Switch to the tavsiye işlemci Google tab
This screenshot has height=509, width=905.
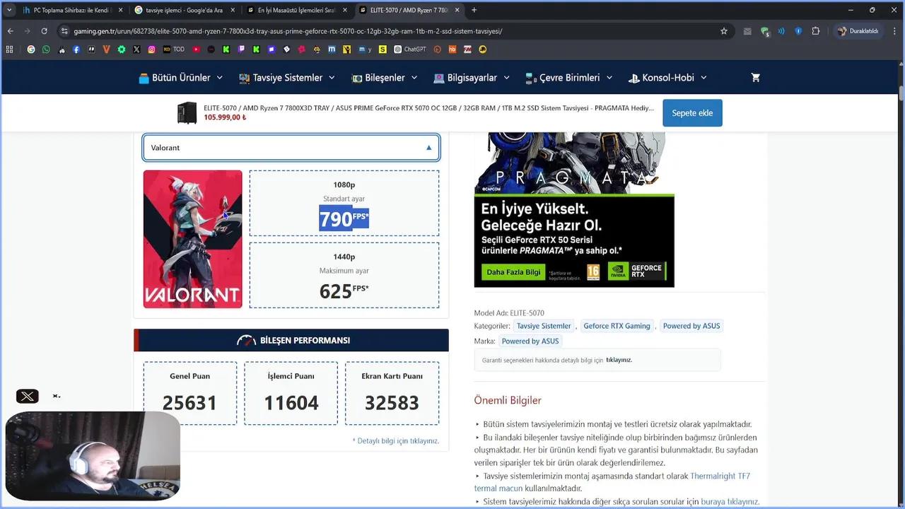(184, 10)
